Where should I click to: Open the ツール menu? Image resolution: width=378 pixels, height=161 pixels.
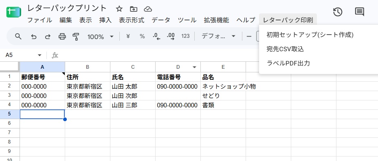(x=187, y=20)
